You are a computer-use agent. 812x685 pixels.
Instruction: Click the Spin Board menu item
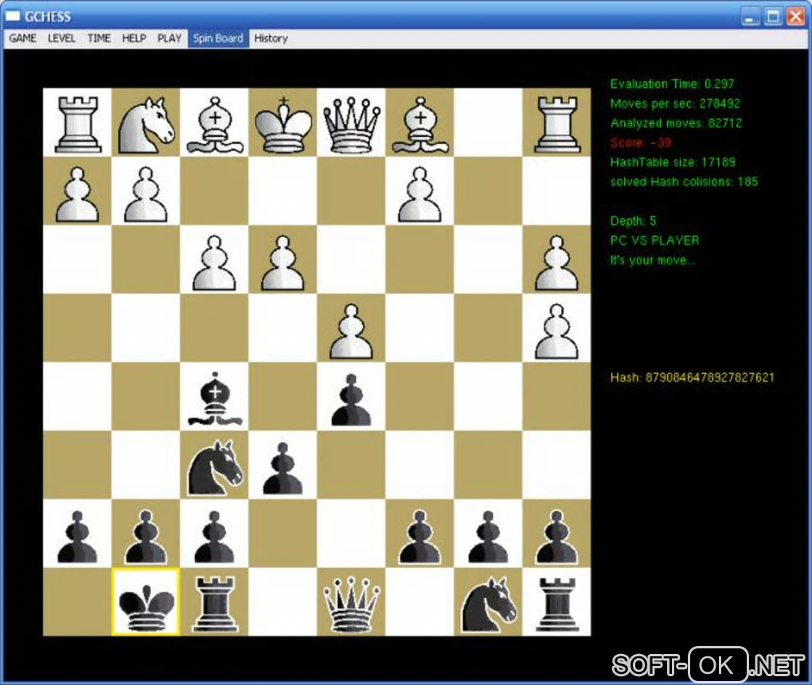click(x=218, y=38)
